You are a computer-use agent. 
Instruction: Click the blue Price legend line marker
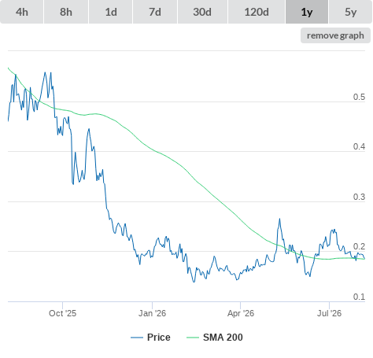pos(137,338)
